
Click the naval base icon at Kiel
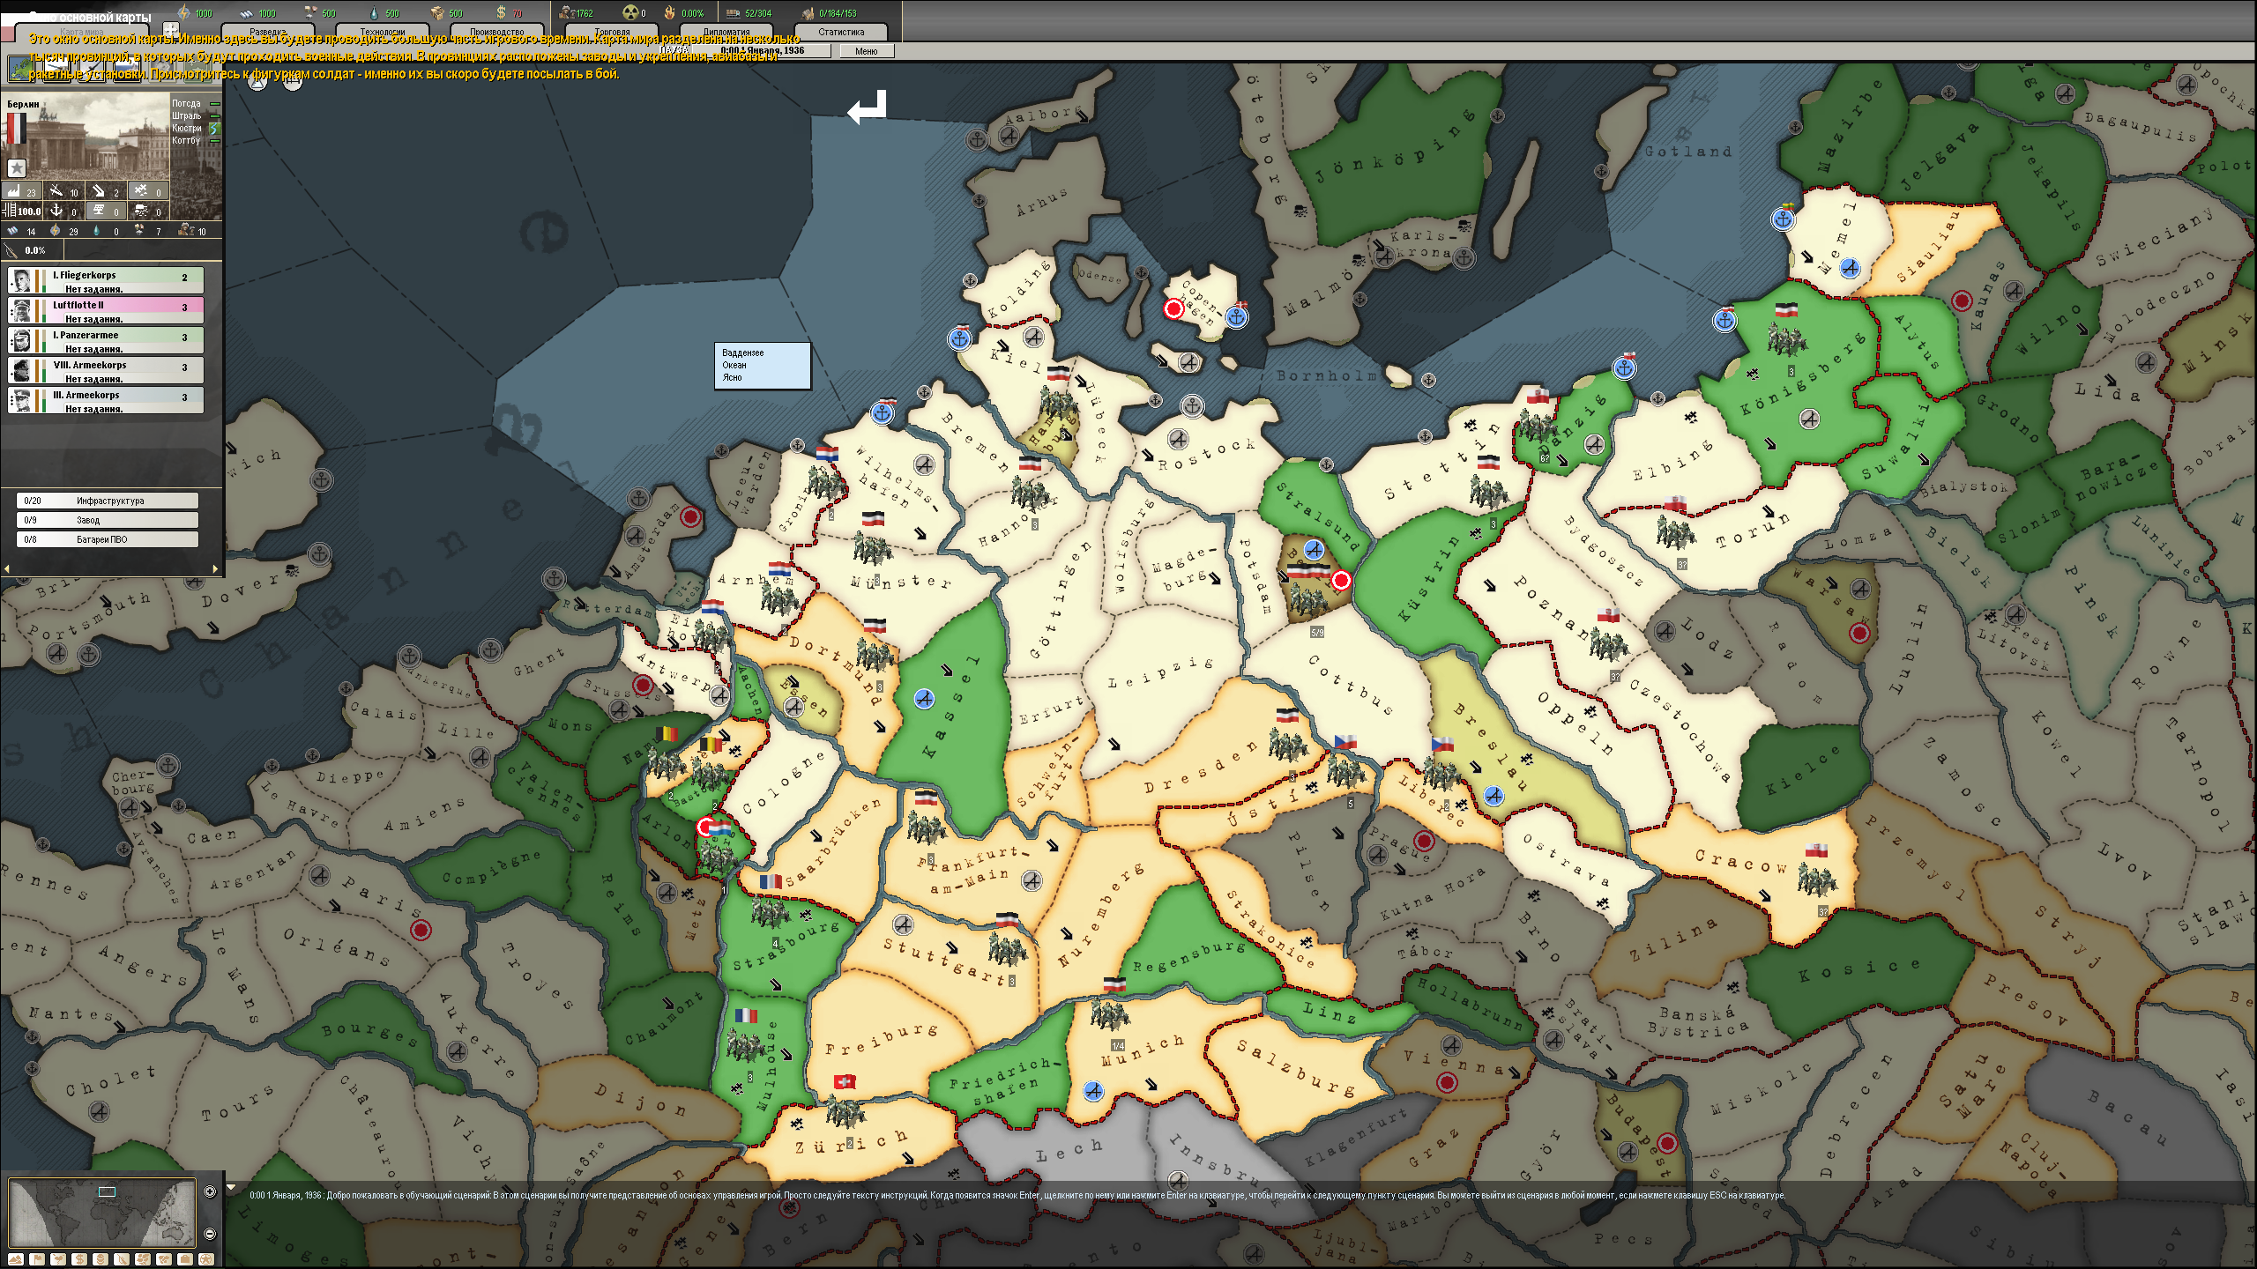point(959,338)
